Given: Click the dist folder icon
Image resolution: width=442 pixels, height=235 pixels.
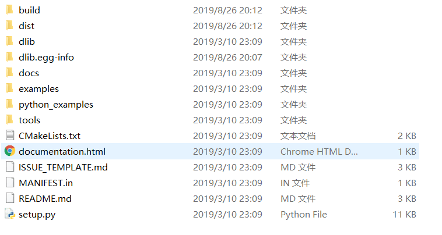Looking at the screenshot, I should pos(9,26).
